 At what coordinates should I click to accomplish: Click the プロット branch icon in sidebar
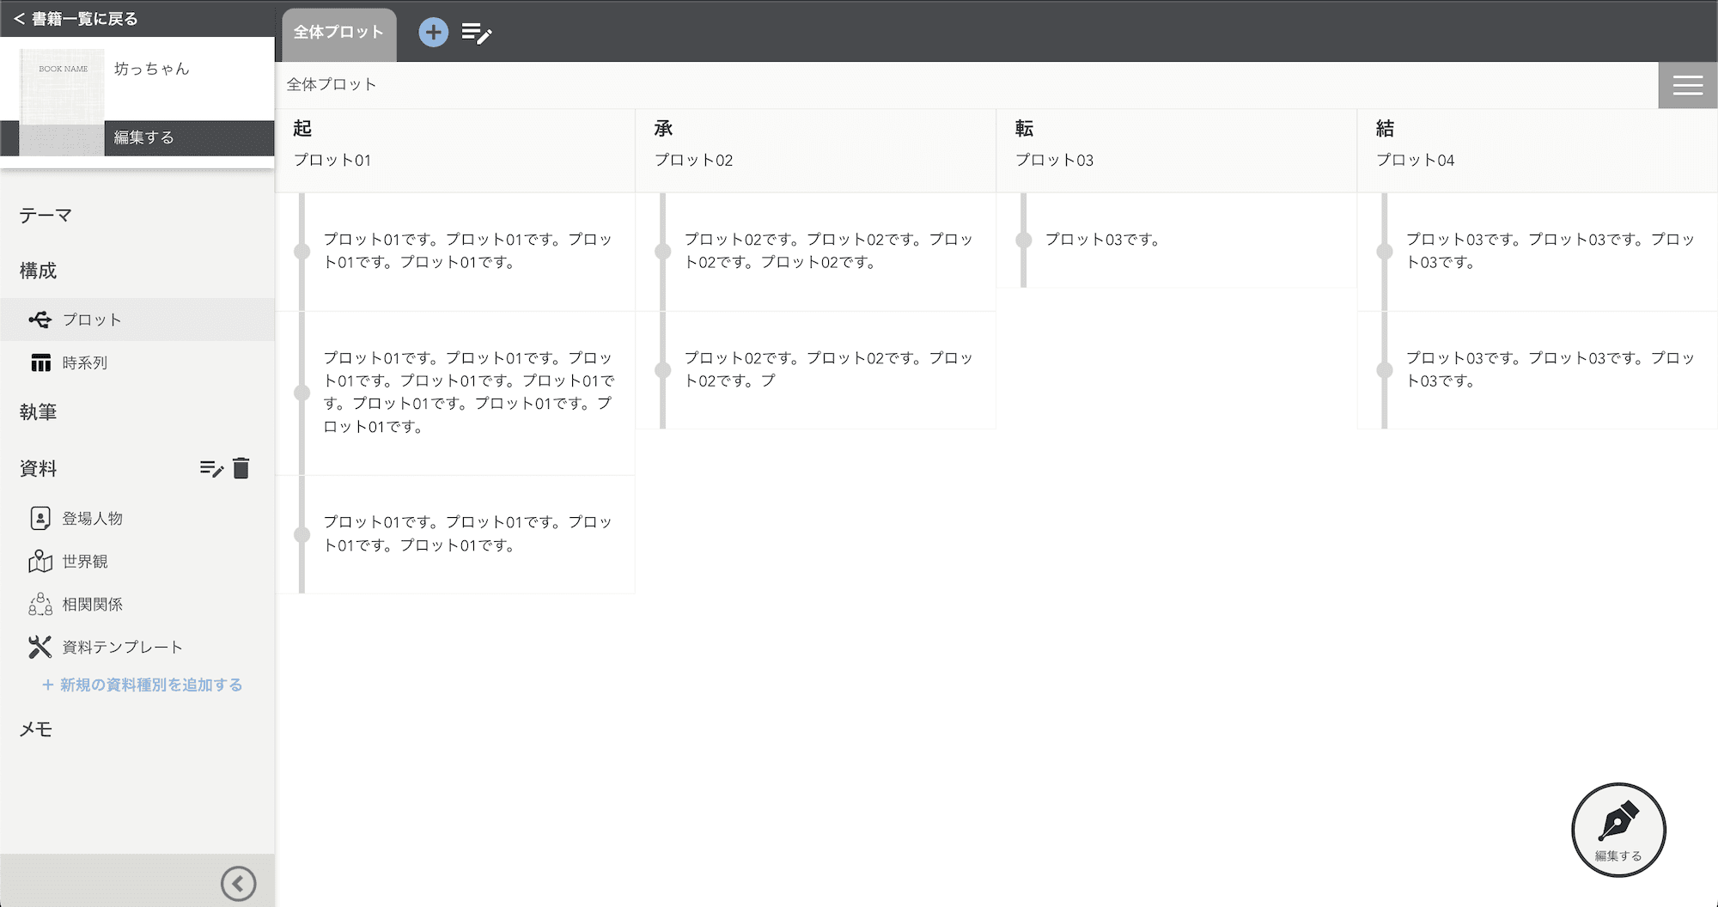click(x=40, y=320)
